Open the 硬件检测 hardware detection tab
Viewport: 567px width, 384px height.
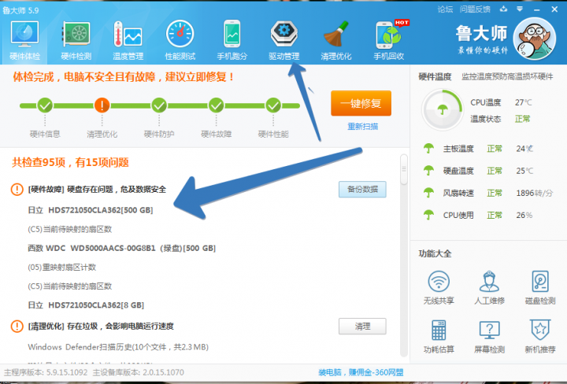[76, 40]
